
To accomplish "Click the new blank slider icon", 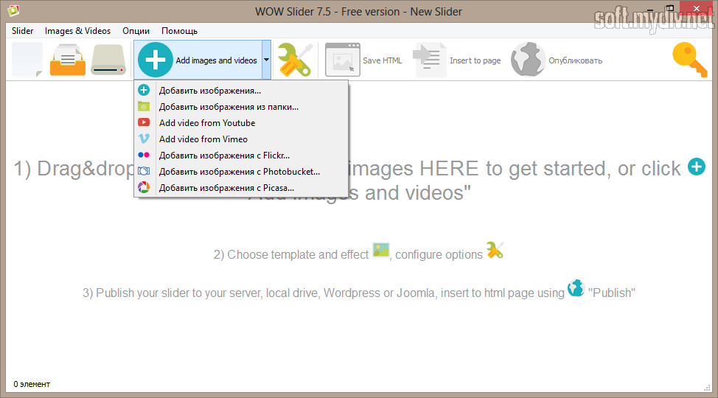I will [x=27, y=60].
